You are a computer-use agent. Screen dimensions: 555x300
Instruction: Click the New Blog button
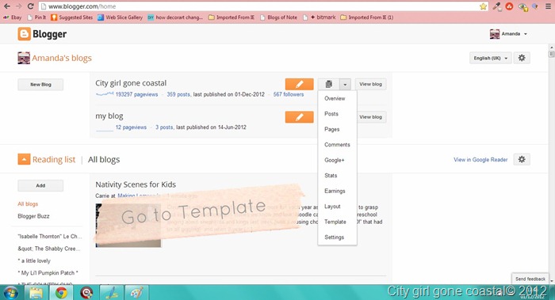tap(40, 85)
